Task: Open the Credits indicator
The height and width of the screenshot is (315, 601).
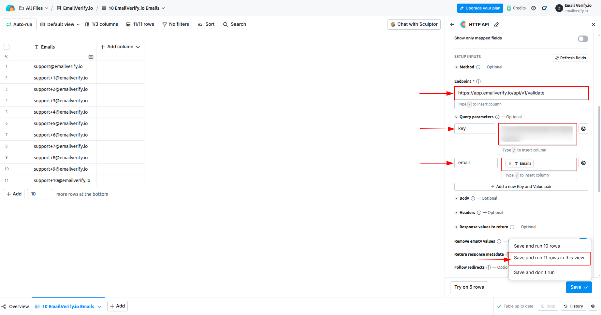Action: (x=517, y=8)
